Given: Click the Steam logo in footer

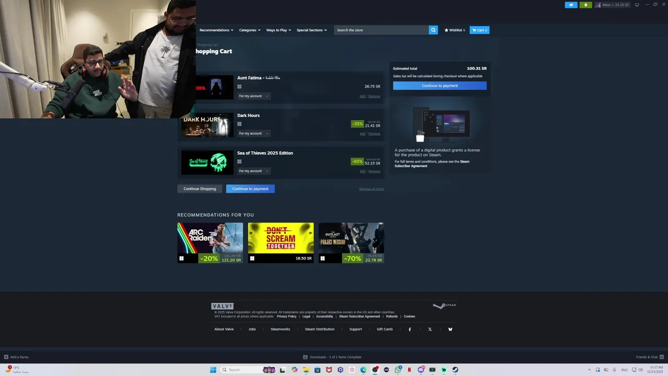Looking at the screenshot, I should click(445, 305).
